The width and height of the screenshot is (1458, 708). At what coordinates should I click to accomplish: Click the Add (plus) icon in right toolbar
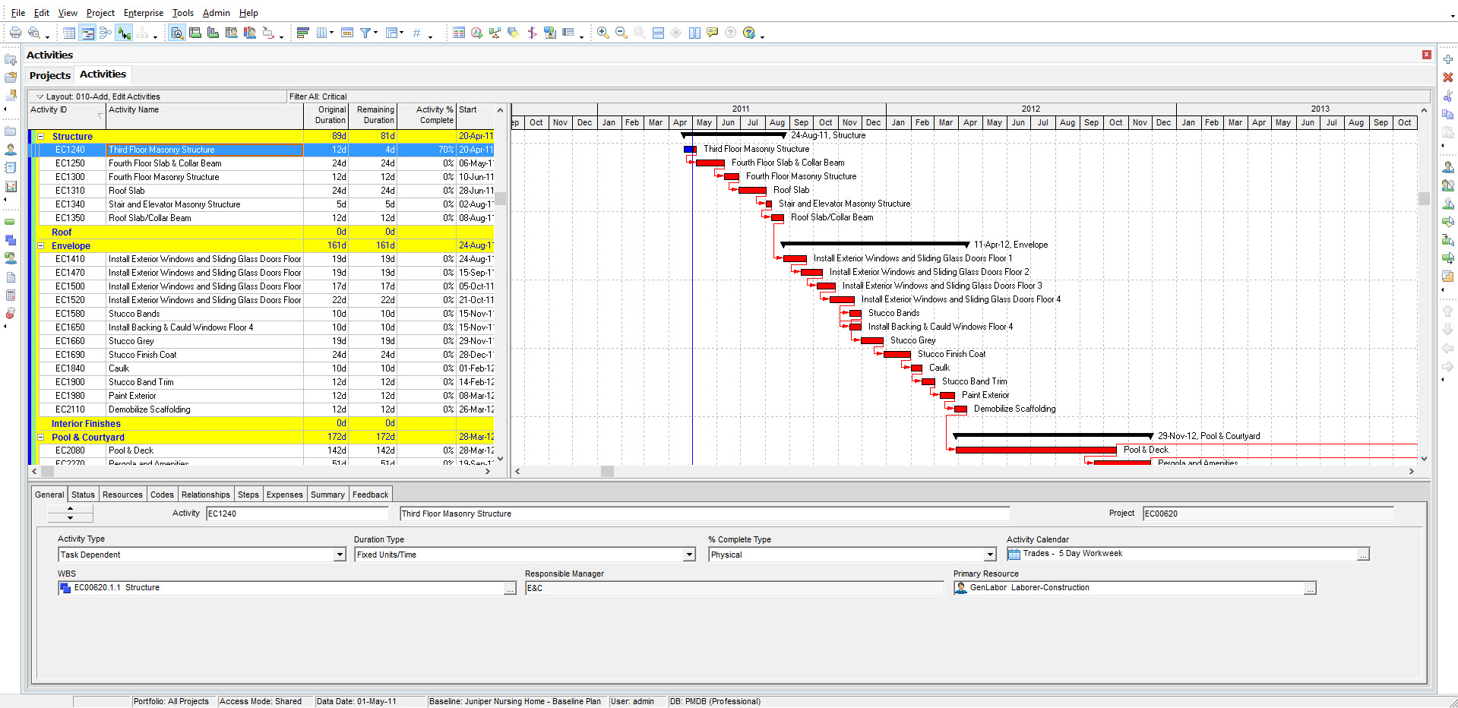click(x=1448, y=59)
